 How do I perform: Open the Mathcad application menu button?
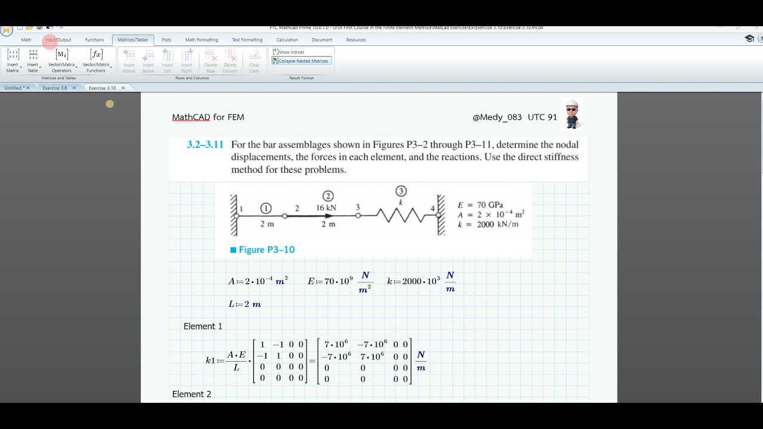click(x=6, y=30)
